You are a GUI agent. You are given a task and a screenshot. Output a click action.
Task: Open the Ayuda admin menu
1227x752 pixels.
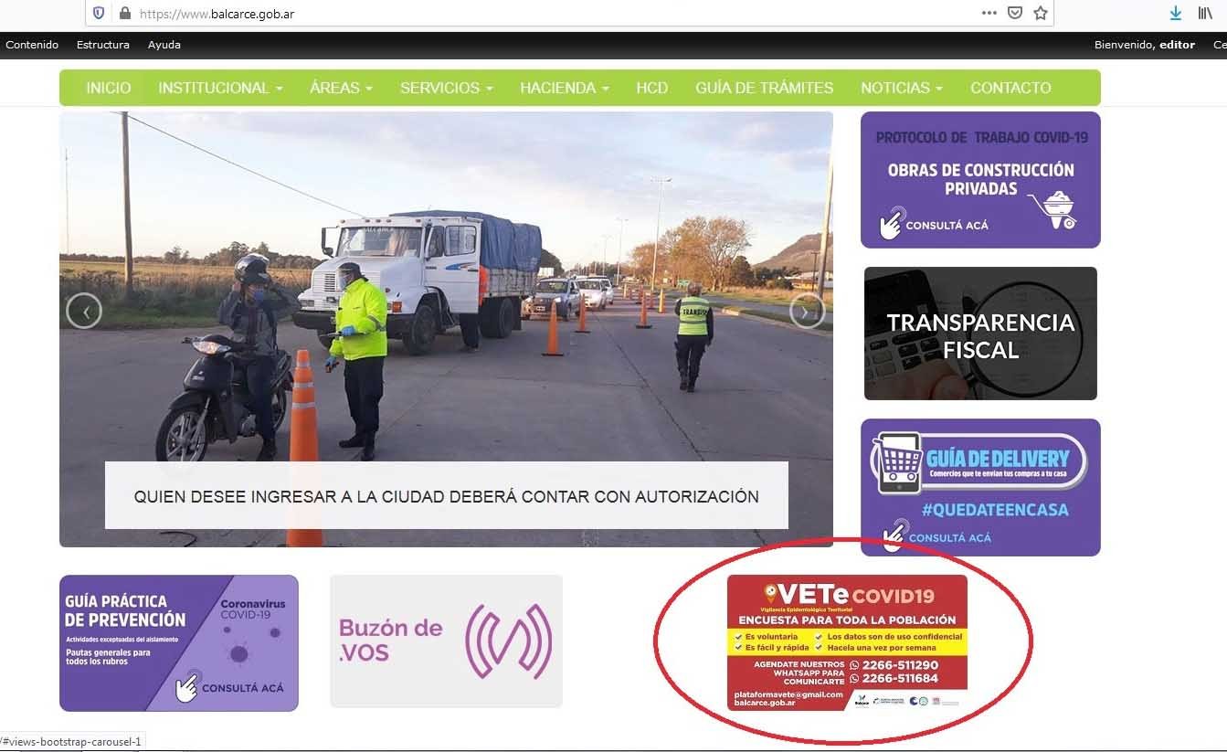164,45
